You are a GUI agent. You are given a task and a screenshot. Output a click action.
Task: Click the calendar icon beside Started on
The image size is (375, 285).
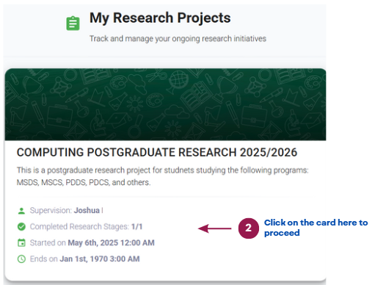tap(21, 243)
